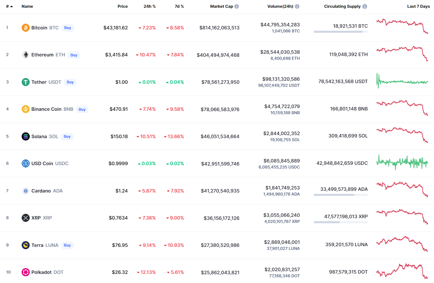The height and width of the screenshot is (283, 434).
Task: Sort the table by 24h % column
Action: (149, 6)
